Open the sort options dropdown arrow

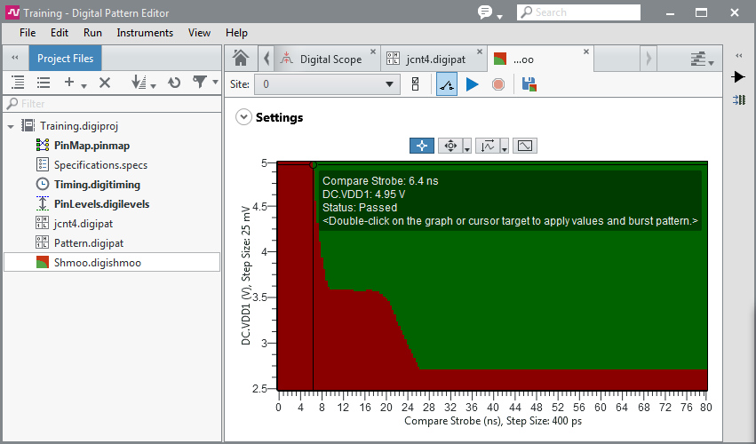pos(154,86)
